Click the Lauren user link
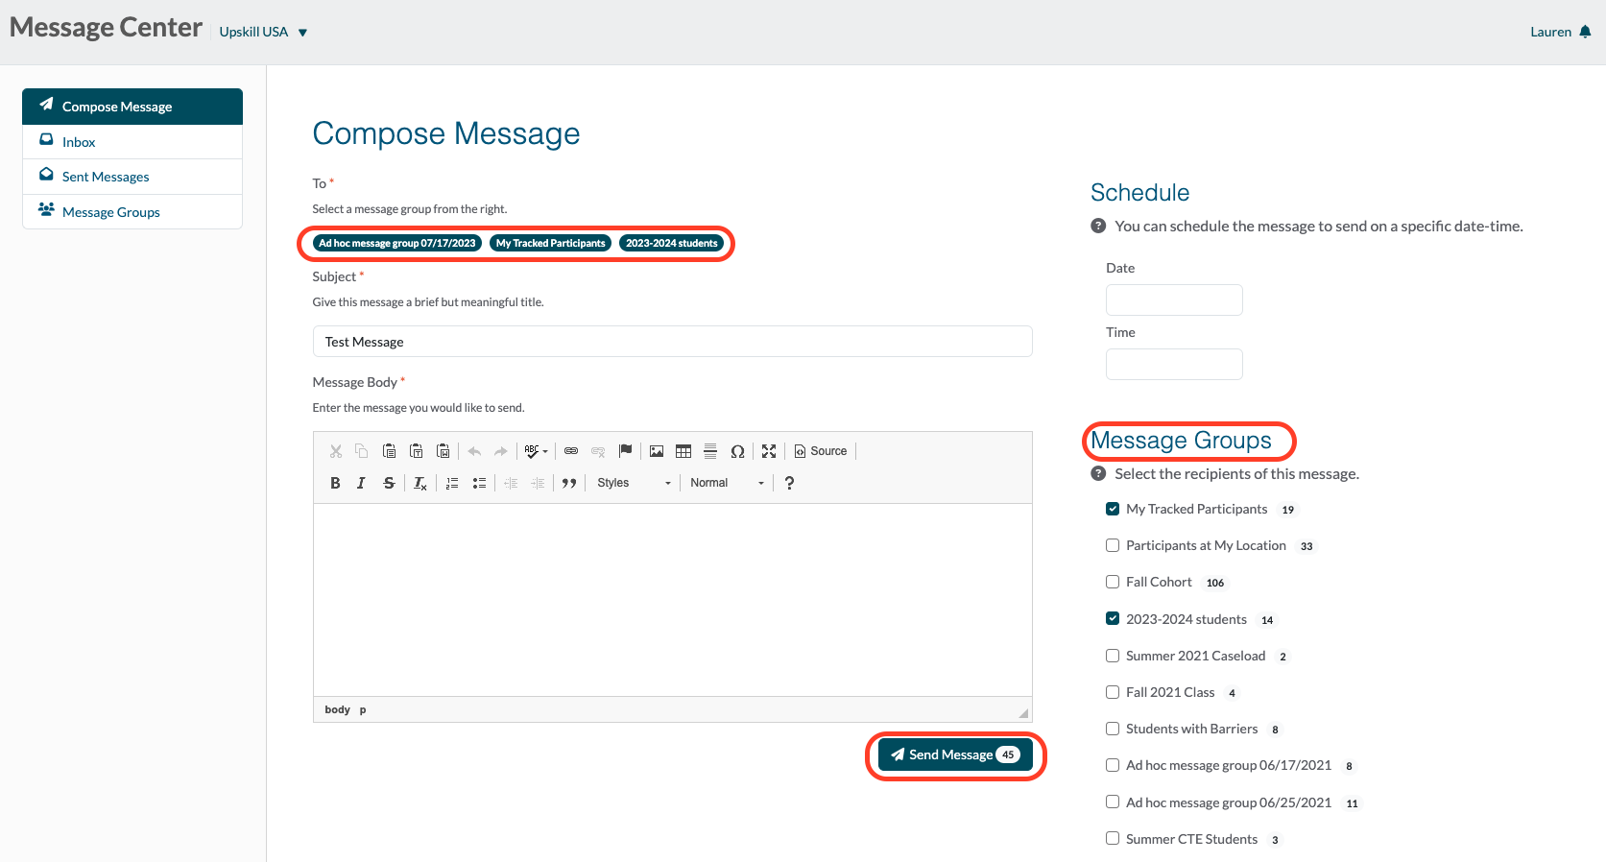 pyautogui.click(x=1550, y=32)
